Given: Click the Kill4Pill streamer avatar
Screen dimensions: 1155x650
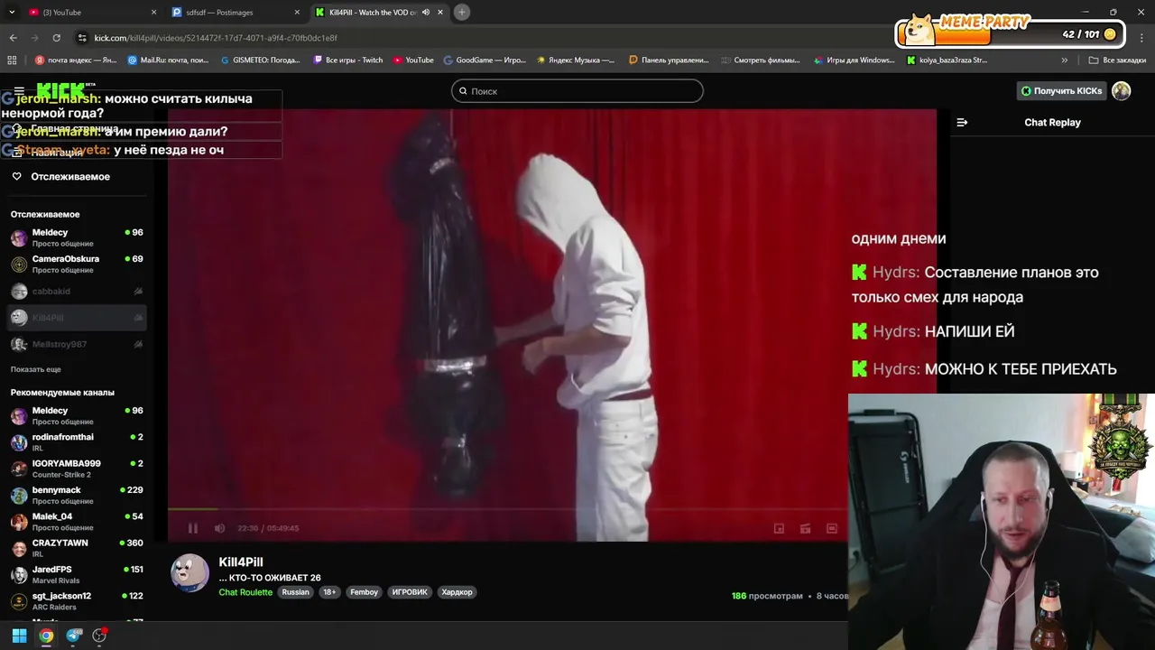Looking at the screenshot, I should pyautogui.click(x=189, y=573).
